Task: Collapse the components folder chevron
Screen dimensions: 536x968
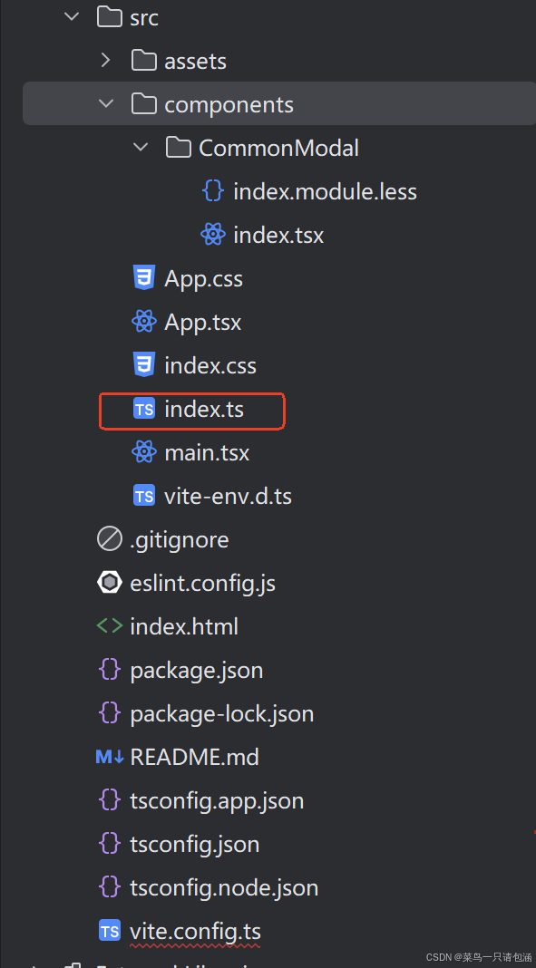Action: pos(106,103)
